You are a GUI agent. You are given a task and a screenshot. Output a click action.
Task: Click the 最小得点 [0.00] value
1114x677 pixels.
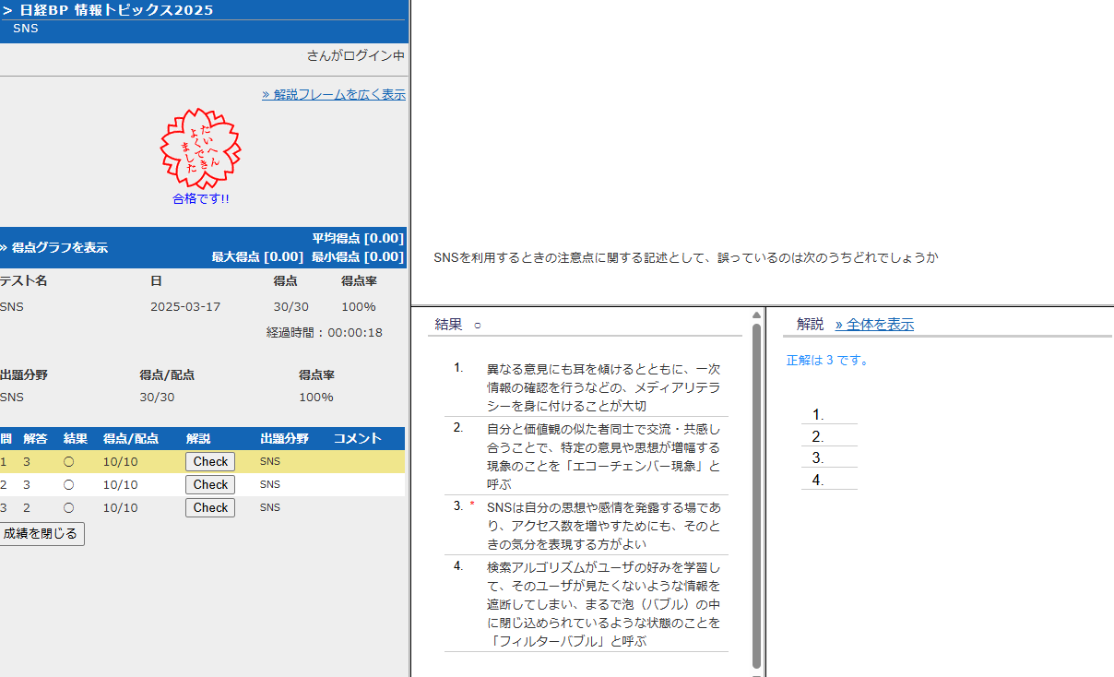(x=358, y=256)
